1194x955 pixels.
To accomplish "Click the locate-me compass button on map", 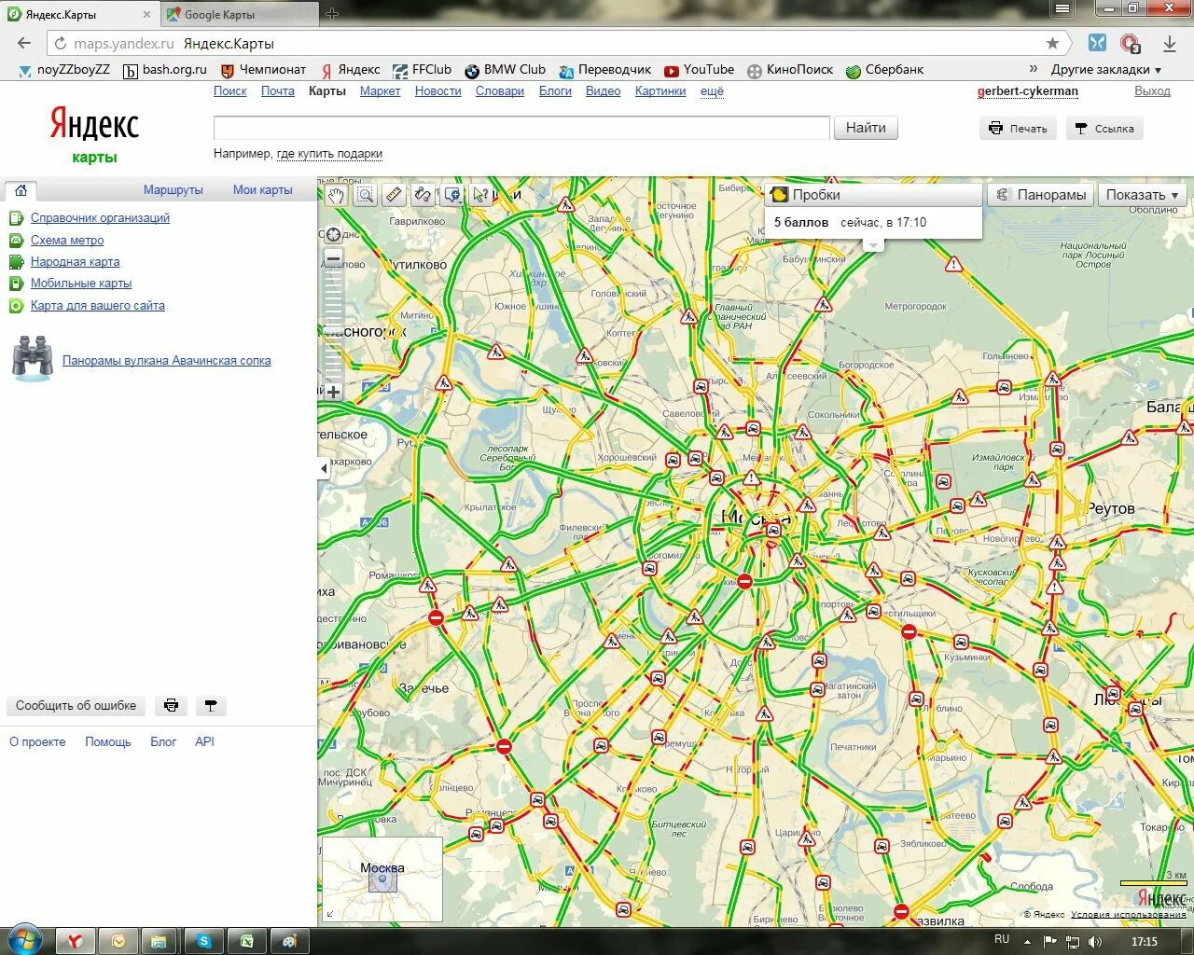I will coord(333,235).
